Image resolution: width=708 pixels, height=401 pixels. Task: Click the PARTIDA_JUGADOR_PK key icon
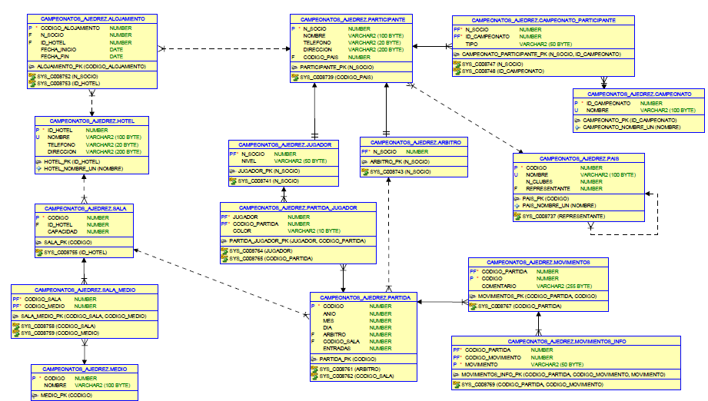point(224,241)
